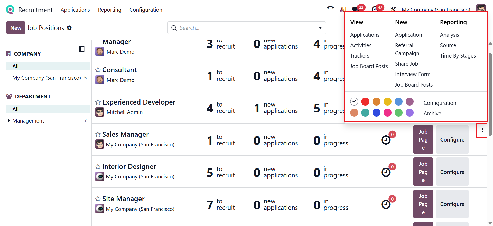Mark Experienced Developer as favorite
Image resolution: width=493 pixels, height=226 pixels.
[98, 102]
